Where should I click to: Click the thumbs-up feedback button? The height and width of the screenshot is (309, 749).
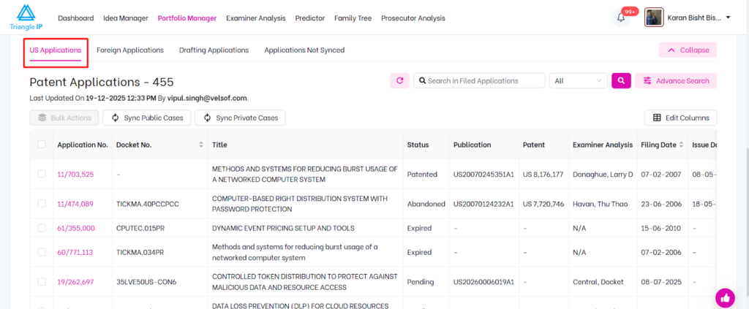[x=724, y=297]
